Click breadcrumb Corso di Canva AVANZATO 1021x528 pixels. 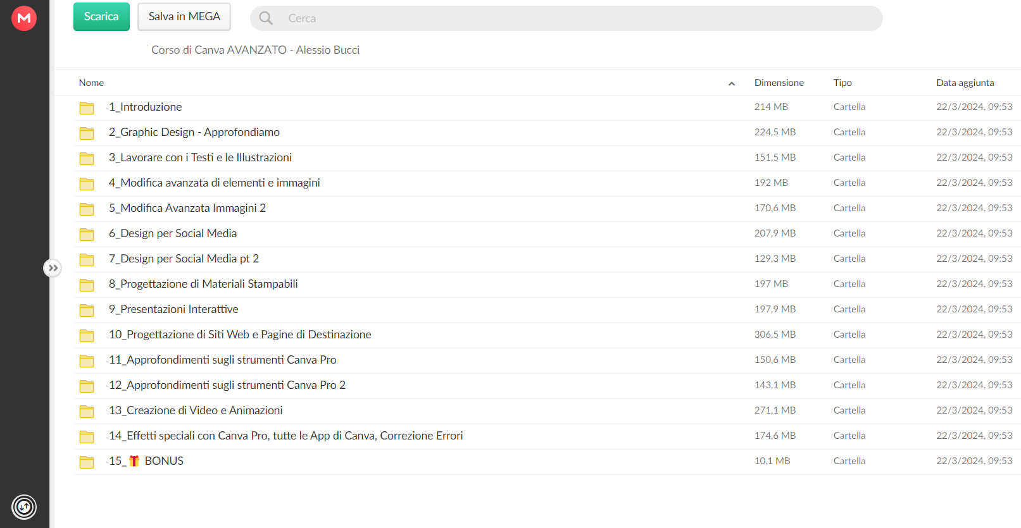click(255, 50)
